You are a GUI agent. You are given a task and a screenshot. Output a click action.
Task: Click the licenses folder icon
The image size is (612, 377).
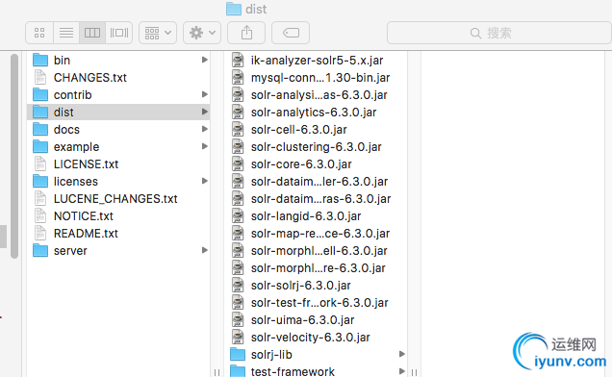[x=40, y=181]
